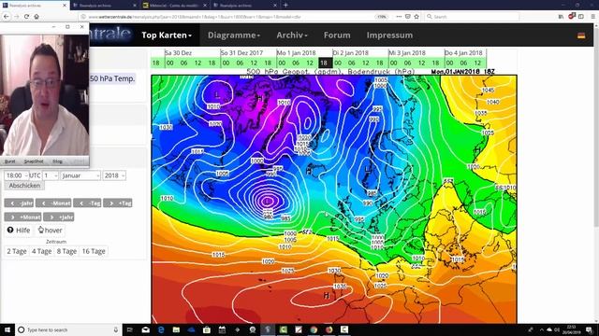This screenshot has width=599, height=336.
Task: Click Stop in webcam window
Action: point(57,161)
